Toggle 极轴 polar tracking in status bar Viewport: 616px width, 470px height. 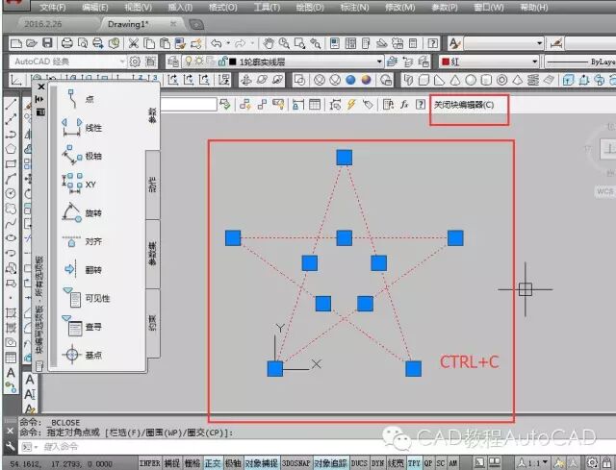pyautogui.click(x=233, y=463)
